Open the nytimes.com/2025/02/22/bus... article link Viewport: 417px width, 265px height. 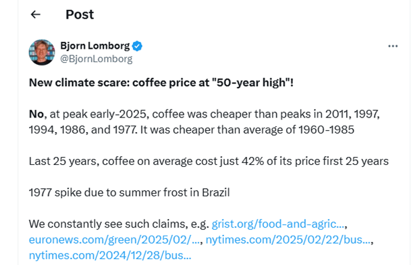point(288,240)
